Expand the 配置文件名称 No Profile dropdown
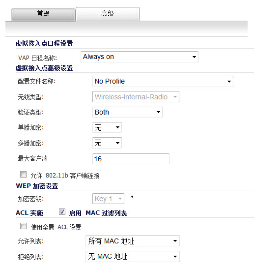The height and width of the screenshot is (268, 254). pos(163,81)
